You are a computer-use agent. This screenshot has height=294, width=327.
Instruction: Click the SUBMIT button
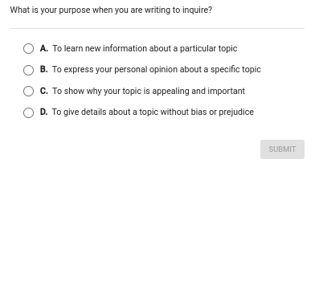coord(282,149)
